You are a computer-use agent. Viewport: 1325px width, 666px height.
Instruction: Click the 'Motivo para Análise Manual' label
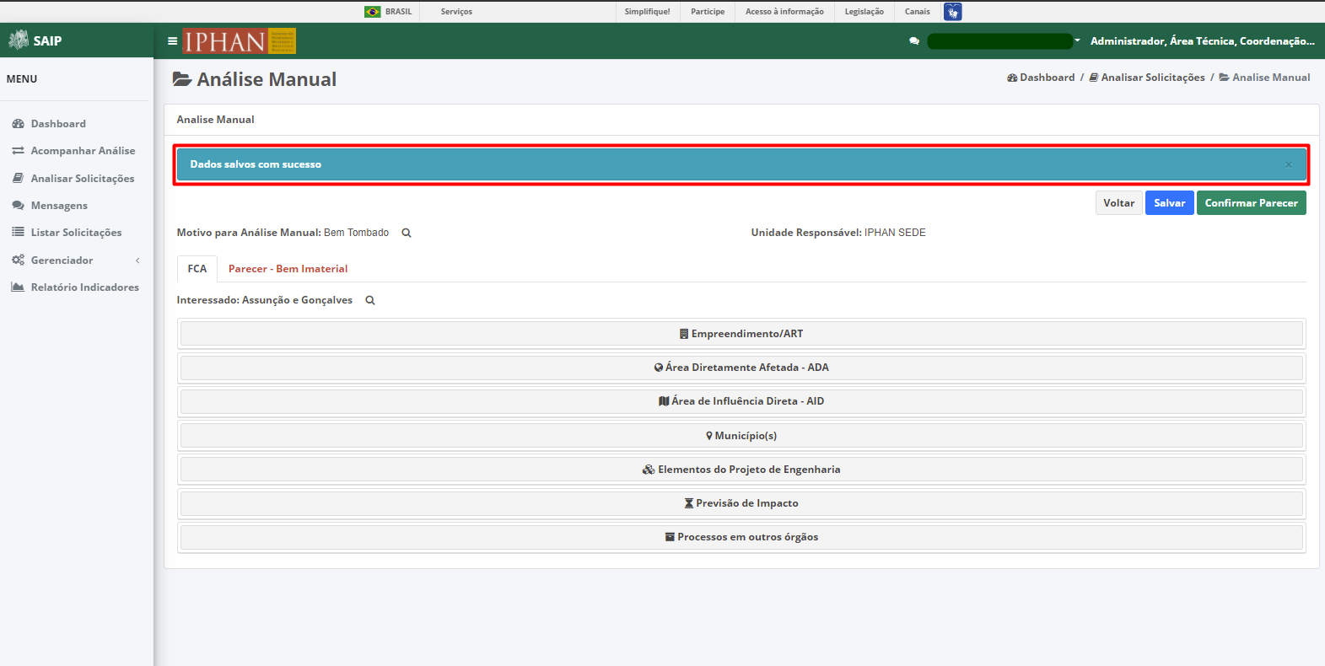point(249,233)
